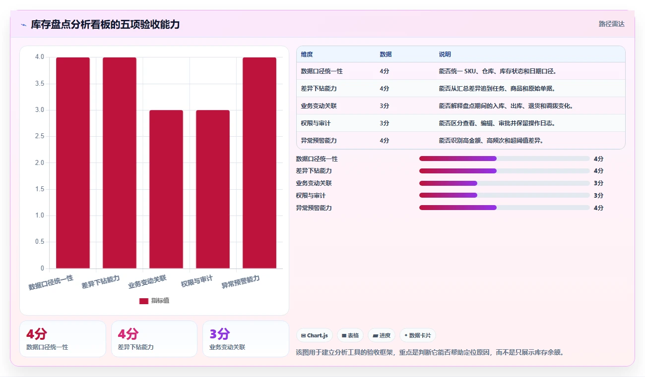
Task: Toggle the 指标值 legend swatch
Action: coord(143,301)
